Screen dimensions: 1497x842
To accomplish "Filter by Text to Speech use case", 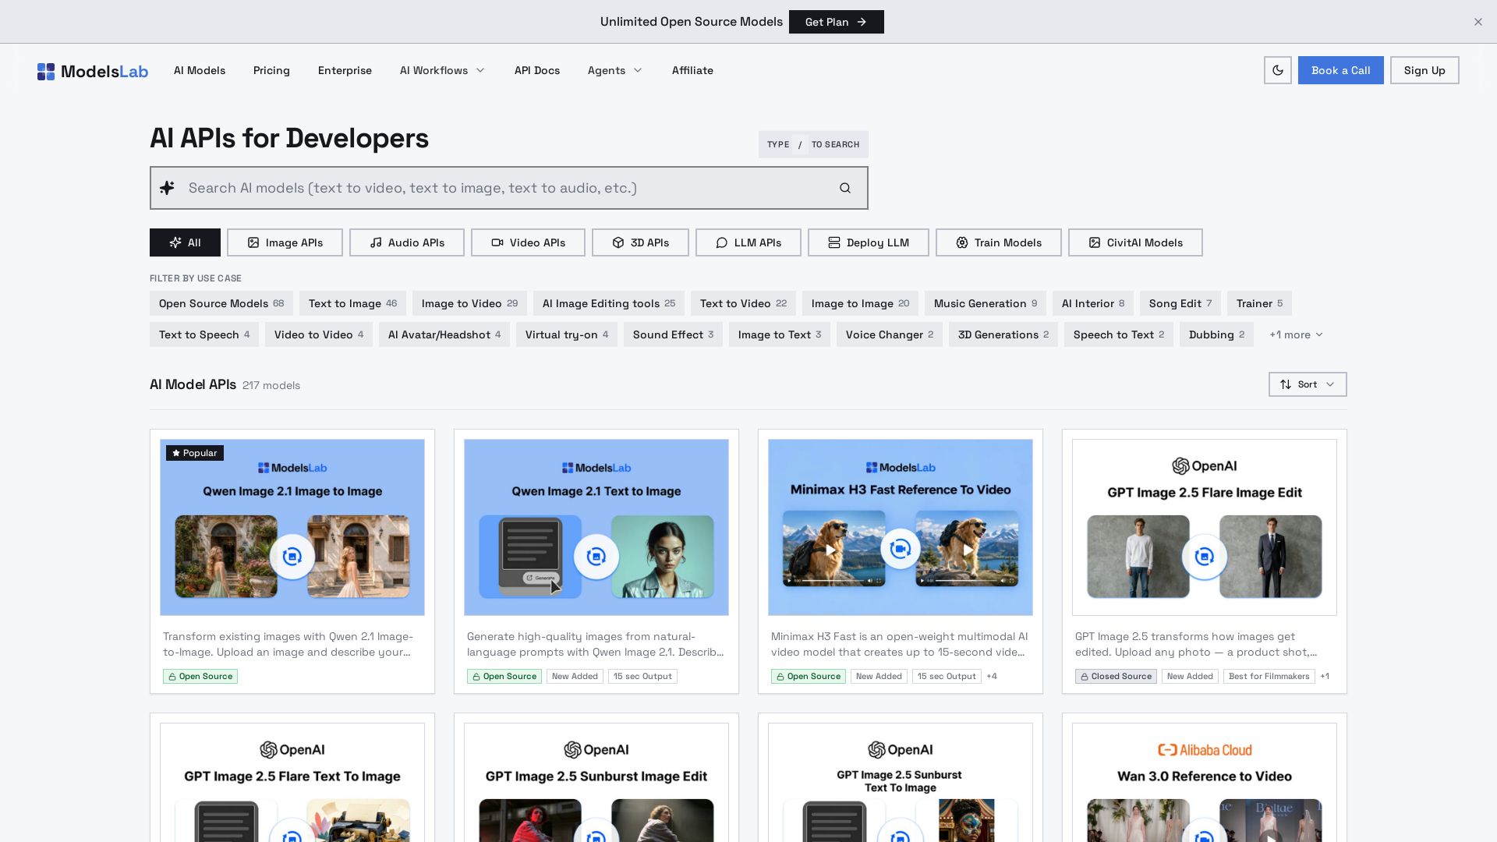I will point(204,334).
